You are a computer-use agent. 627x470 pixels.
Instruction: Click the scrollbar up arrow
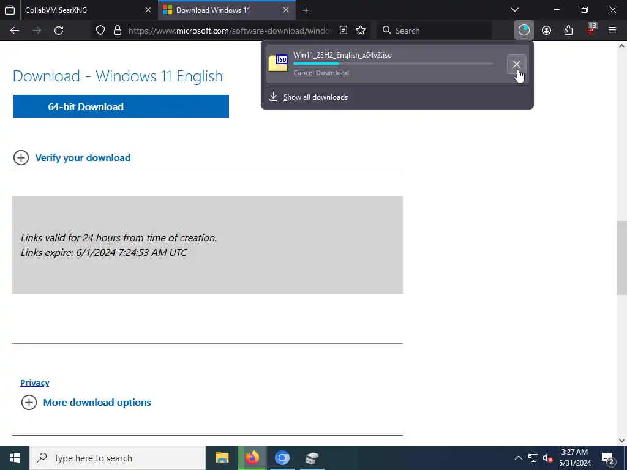[x=621, y=46]
